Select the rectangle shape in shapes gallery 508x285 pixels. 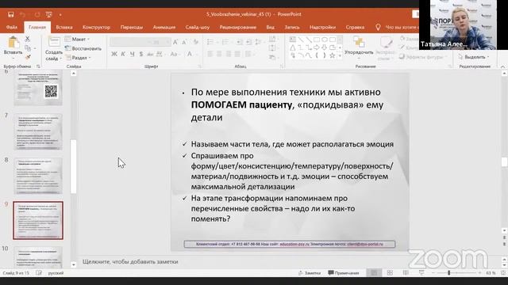click(x=317, y=40)
